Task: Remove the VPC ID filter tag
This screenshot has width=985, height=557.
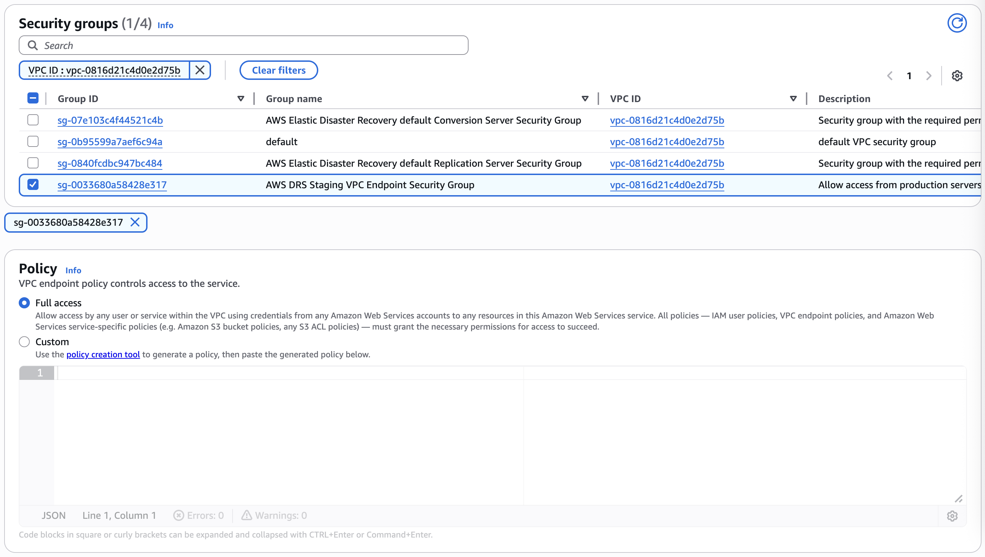Action: click(200, 70)
